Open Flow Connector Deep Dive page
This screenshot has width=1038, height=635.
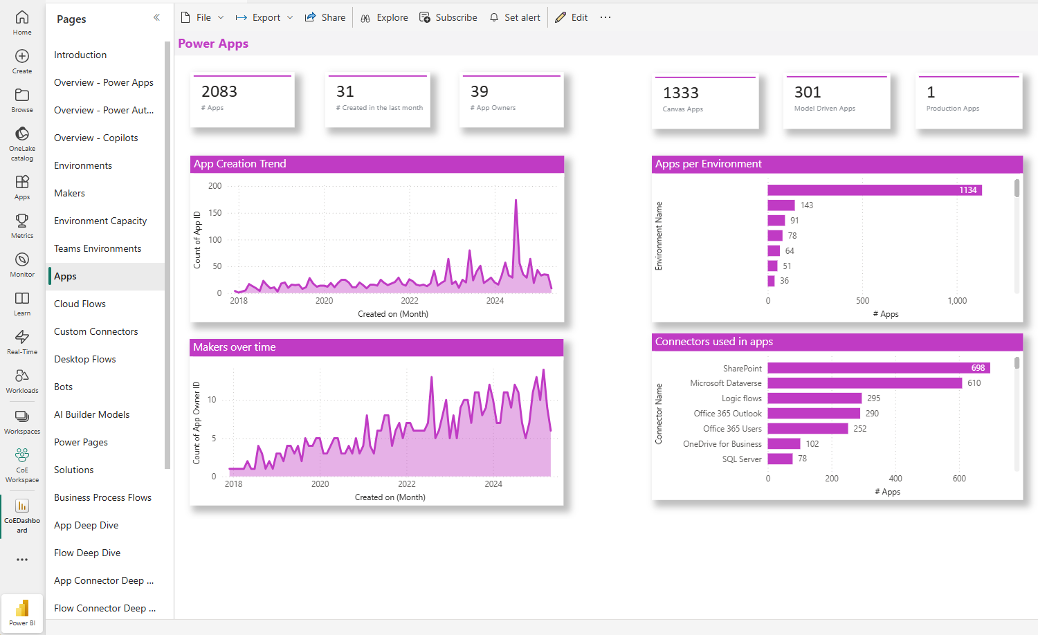(104, 608)
